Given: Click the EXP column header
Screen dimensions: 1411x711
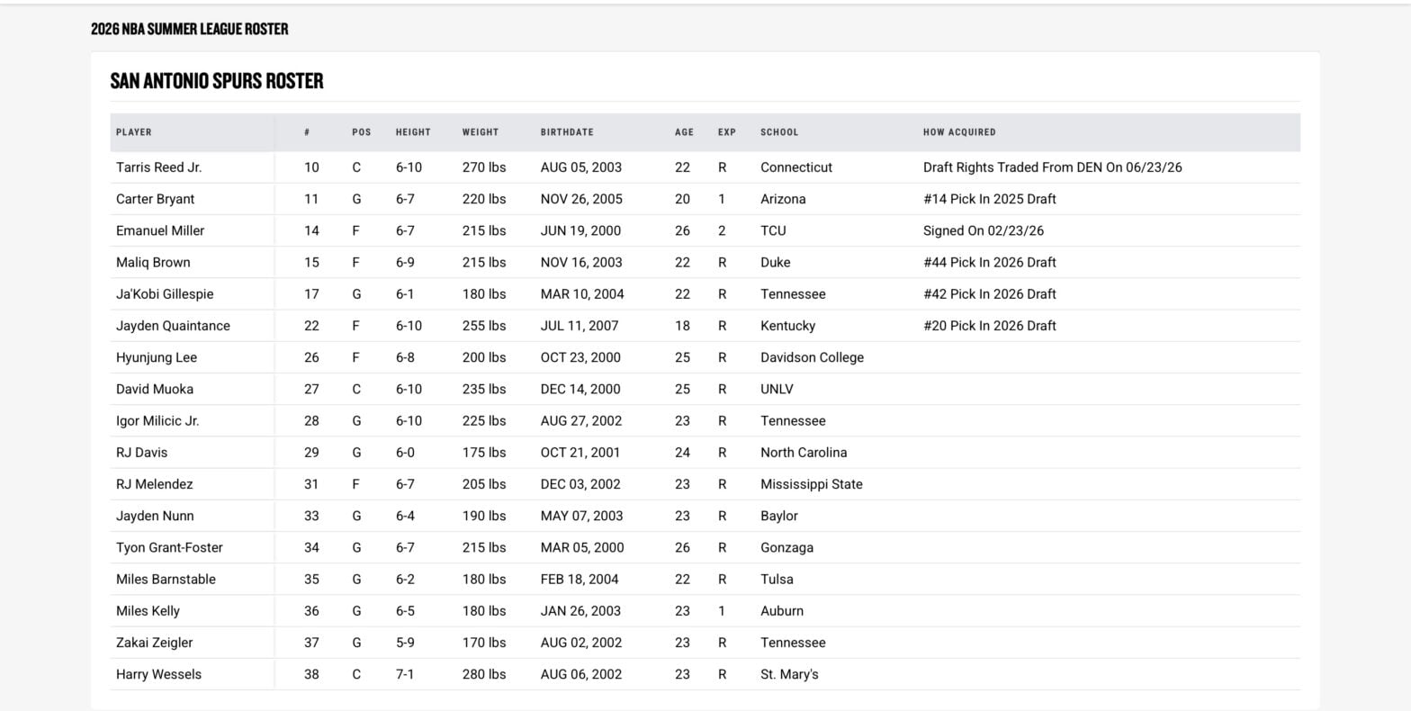Looking at the screenshot, I should 727,132.
